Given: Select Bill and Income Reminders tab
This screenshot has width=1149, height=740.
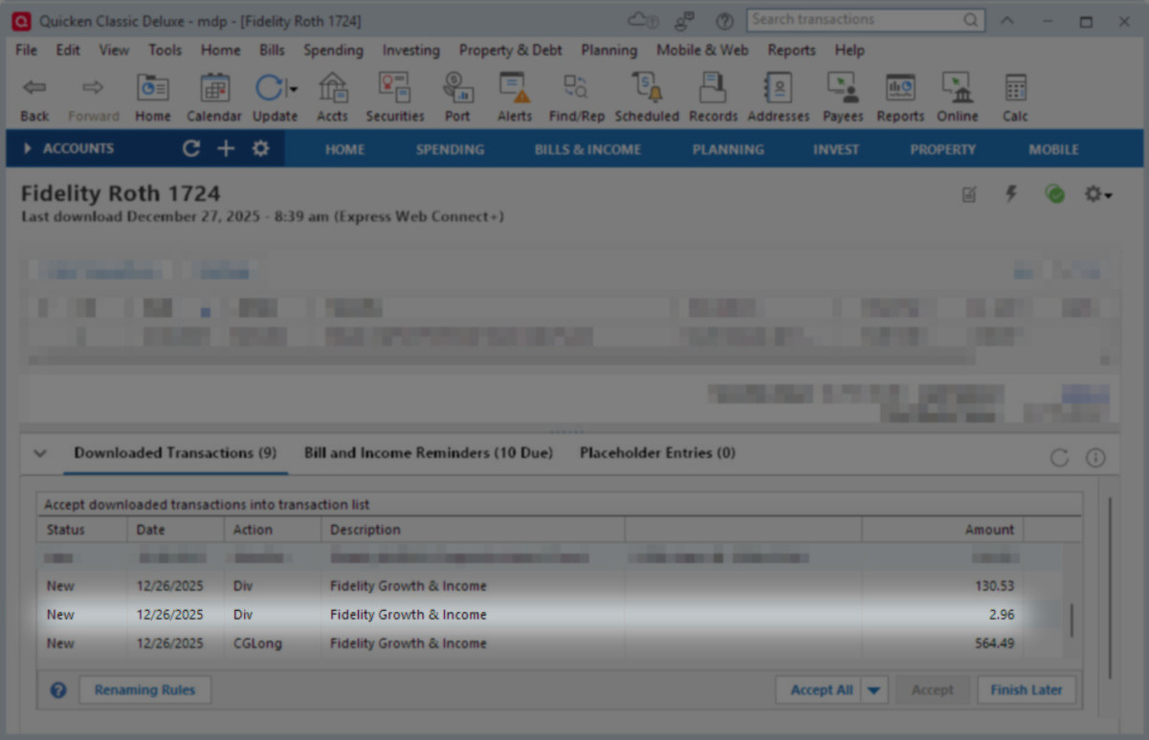Looking at the screenshot, I should tap(429, 453).
